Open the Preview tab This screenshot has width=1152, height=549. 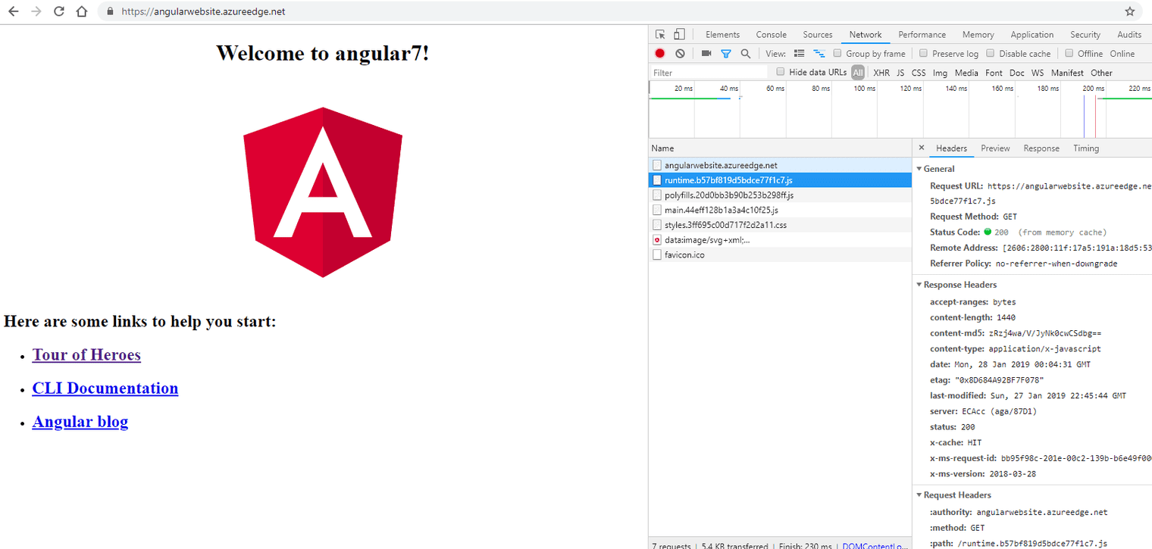995,148
